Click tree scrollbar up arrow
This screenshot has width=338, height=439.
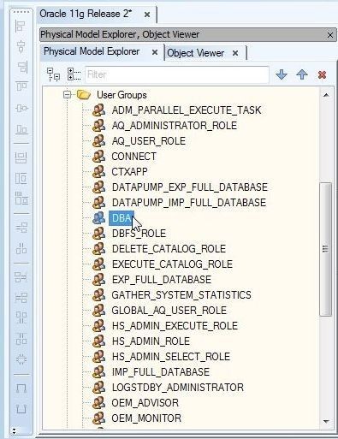(x=326, y=95)
